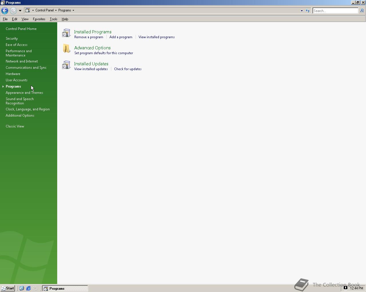This screenshot has width=366, height=292.
Task: Open the Installed Programs heading
Action: coord(93,32)
